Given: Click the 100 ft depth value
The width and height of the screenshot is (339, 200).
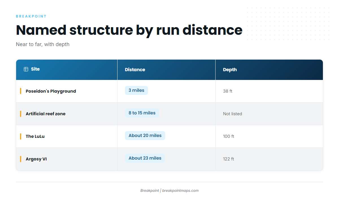Looking at the screenshot, I should click(x=229, y=136).
